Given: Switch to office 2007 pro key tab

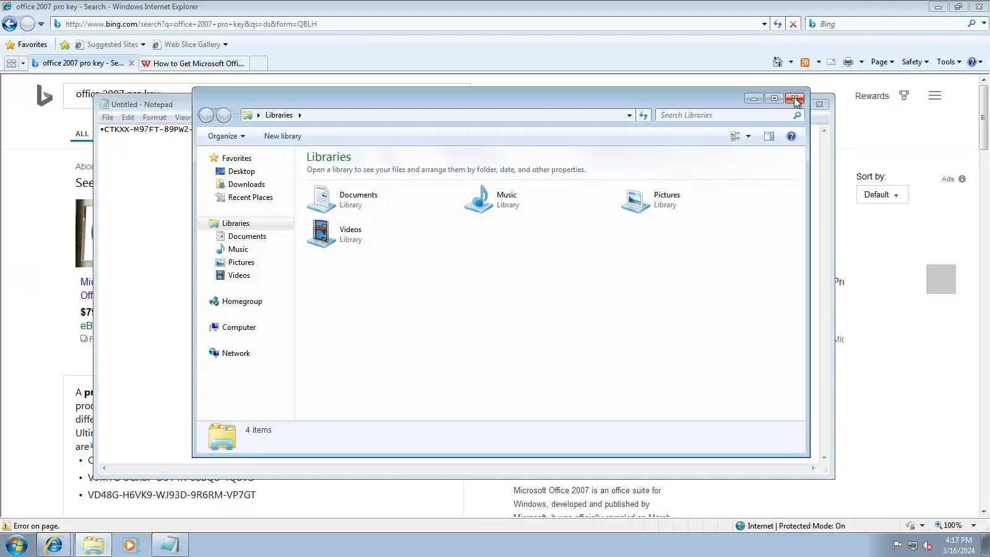Looking at the screenshot, I should (x=83, y=63).
